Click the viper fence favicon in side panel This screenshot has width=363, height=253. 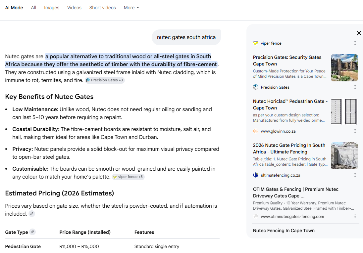coord(256,43)
